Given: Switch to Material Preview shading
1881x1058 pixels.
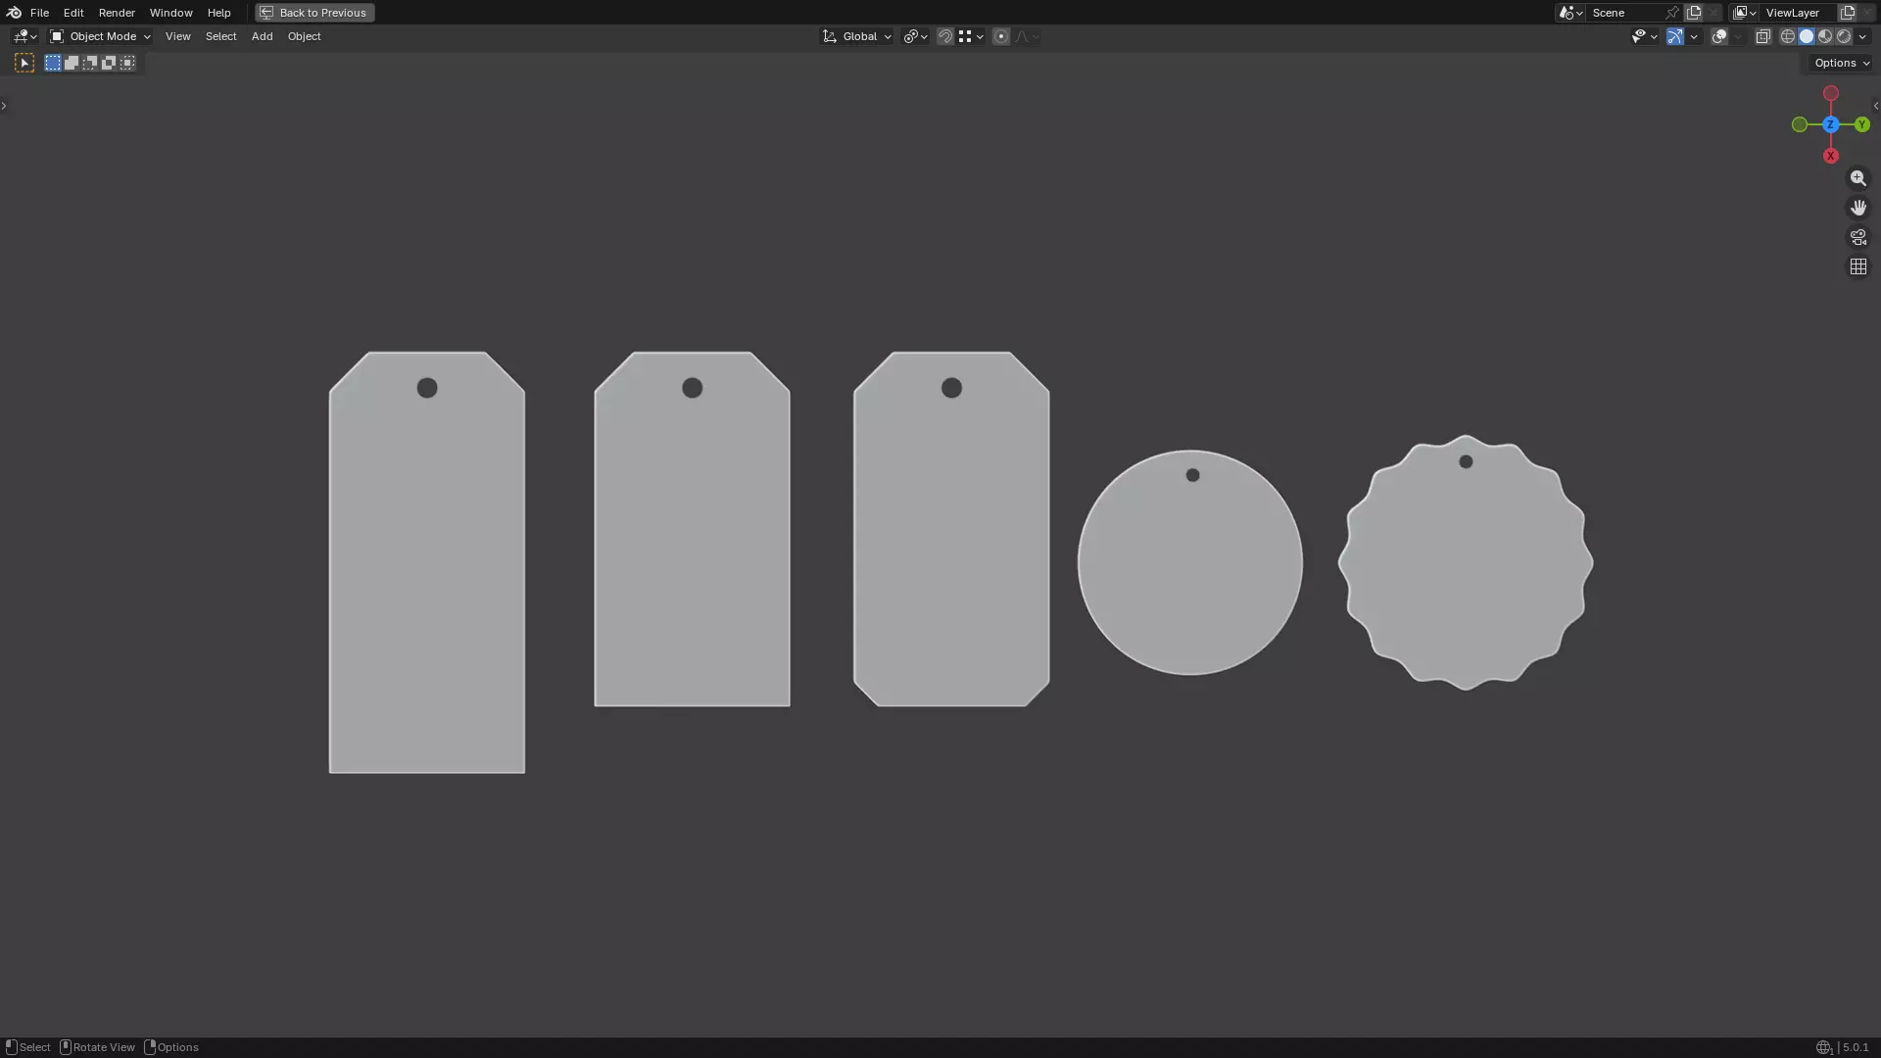Looking at the screenshot, I should pos(1825,36).
